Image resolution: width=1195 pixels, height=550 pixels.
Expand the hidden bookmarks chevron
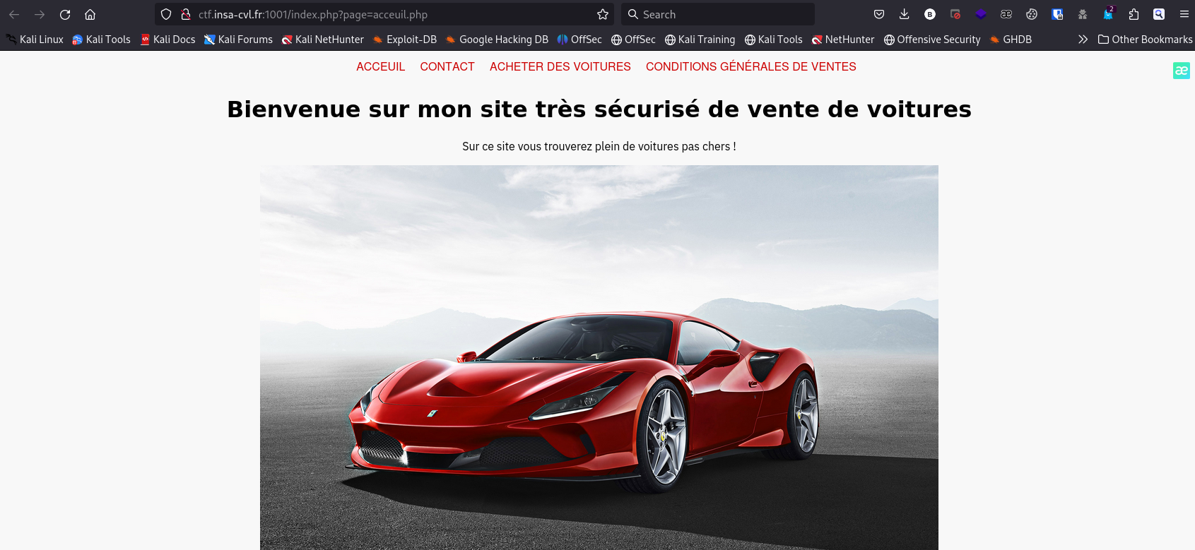pyautogui.click(x=1083, y=40)
